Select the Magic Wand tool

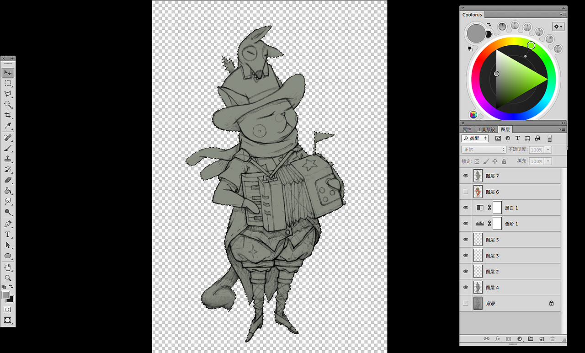(x=8, y=105)
